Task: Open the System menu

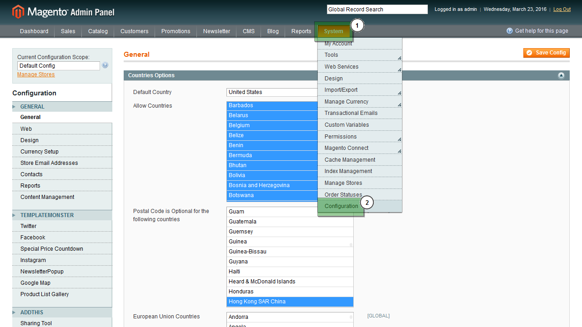Action: tap(334, 31)
